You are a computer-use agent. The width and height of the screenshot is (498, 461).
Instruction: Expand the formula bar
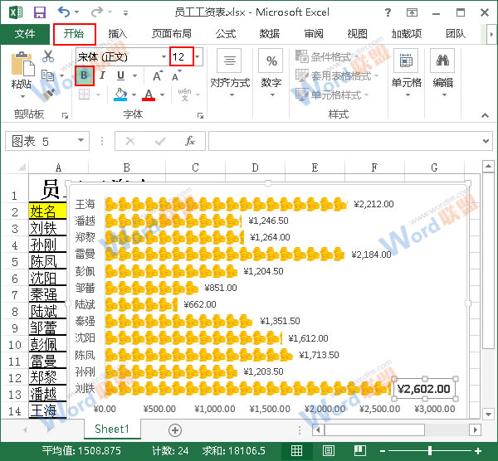486,141
